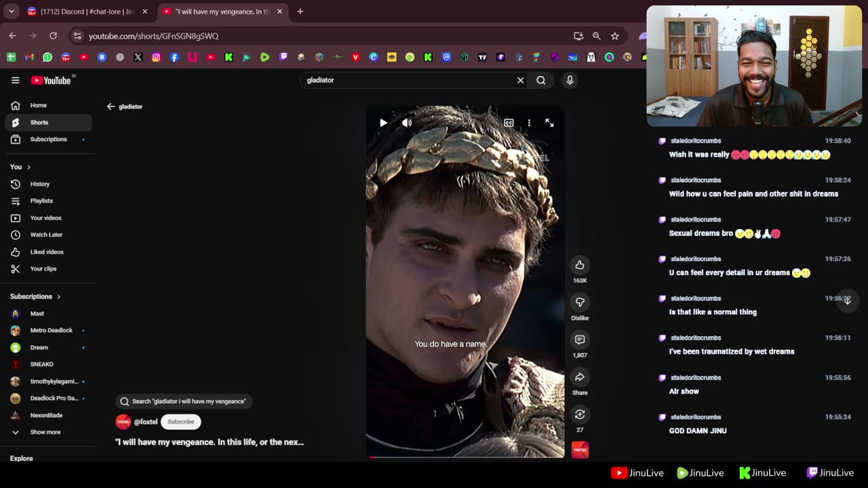Open the TradingView bookmark icon

[x=482, y=58]
